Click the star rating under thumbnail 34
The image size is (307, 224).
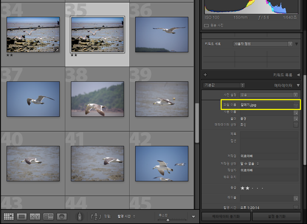pos(10,55)
